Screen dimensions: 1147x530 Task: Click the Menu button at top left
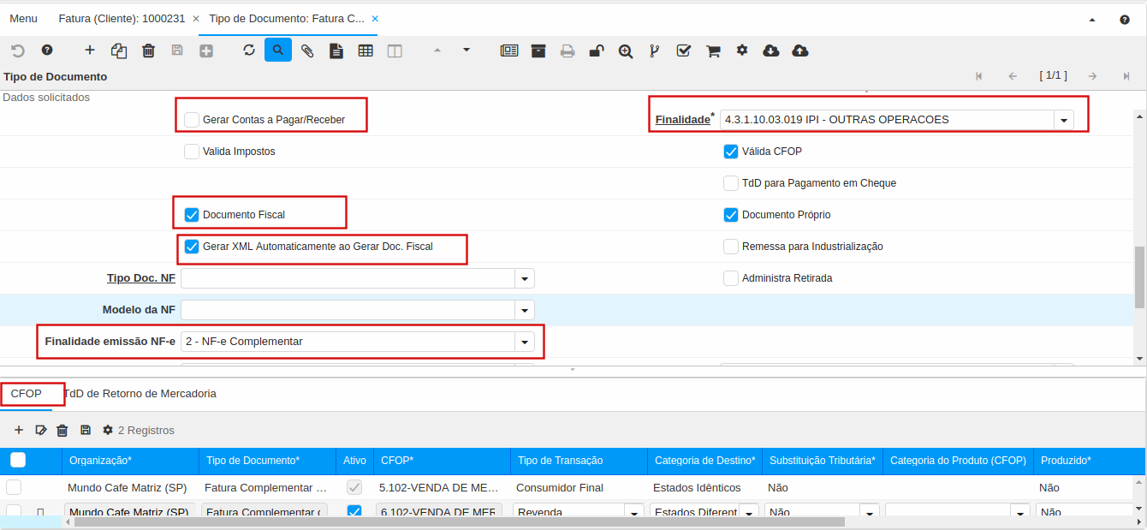click(x=23, y=18)
